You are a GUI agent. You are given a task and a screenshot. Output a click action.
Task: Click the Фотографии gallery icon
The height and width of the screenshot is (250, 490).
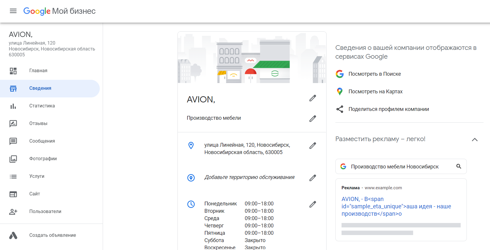point(13,159)
